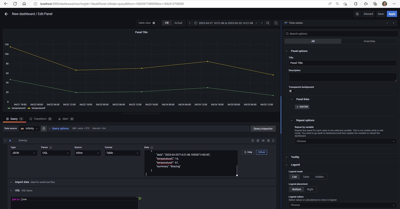Click the Apply button
The width and height of the screenshot is (400, 209).
point(392,14)
